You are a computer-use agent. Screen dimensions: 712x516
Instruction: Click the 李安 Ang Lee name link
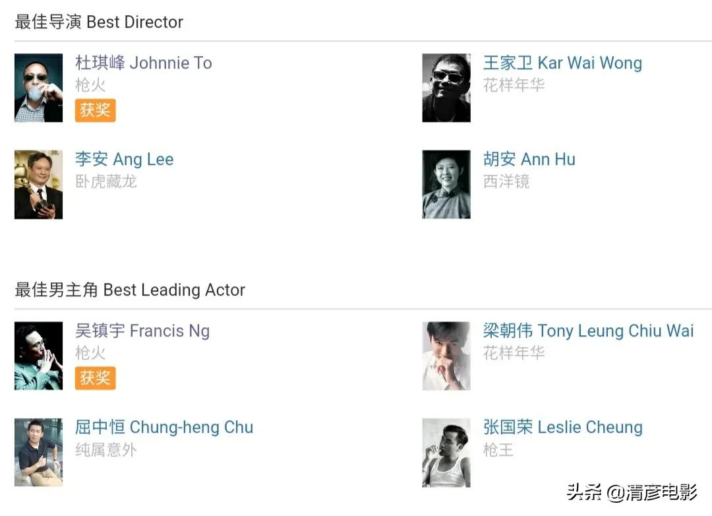[x=125, y=160]
